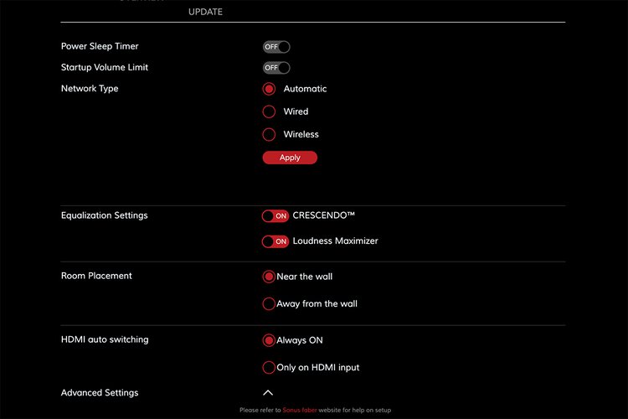Turn off the Loudness Maximizer toggle
Image resolution: width=628 pixels, height=419 pixels.
275,241
